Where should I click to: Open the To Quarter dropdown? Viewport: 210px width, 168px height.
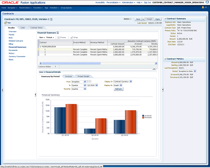85,85
